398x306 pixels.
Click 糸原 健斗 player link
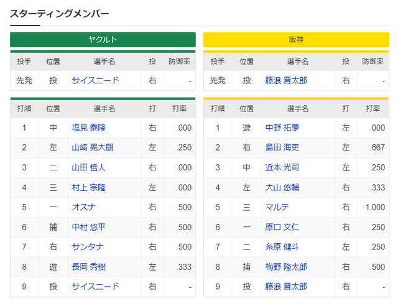click(x=282, y=247)
